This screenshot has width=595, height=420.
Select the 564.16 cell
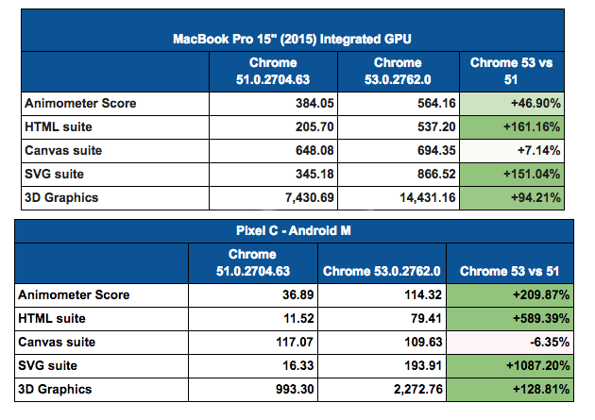398,104
